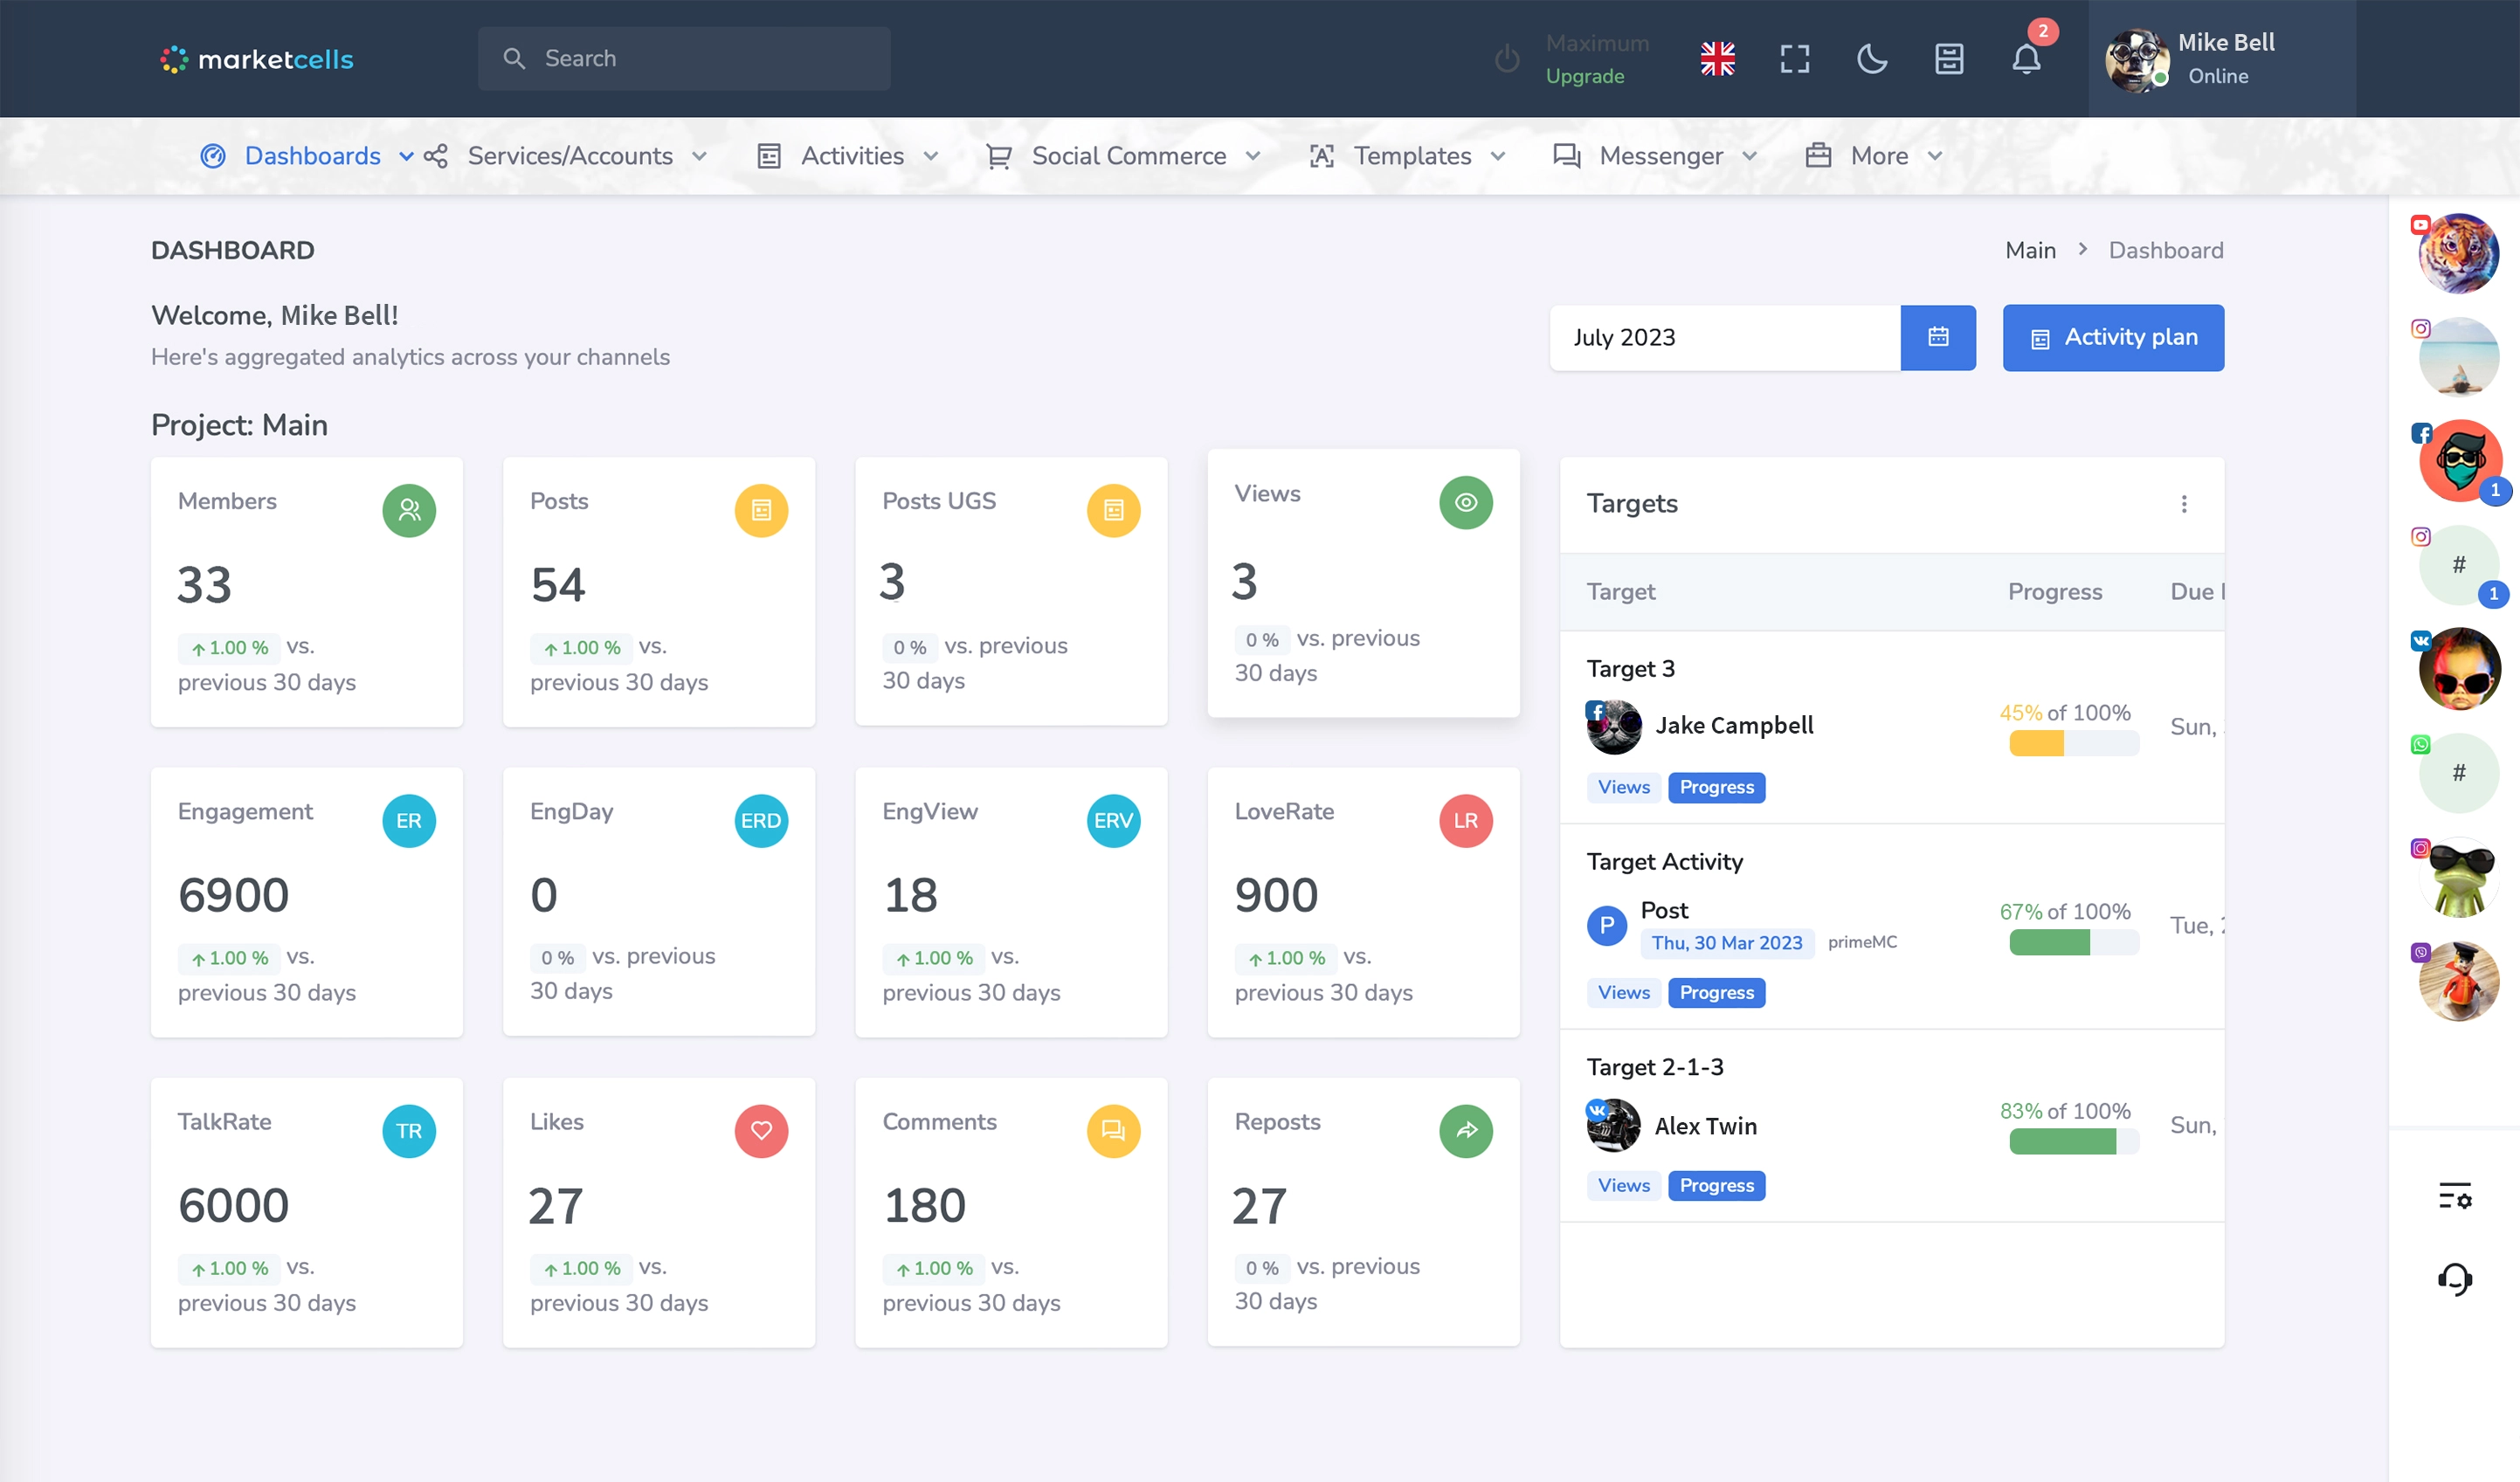Open Targets three-dot options menu
The height and width of the screenshot is (1482, 2520).
pyautogui.click(x=2184, y=504)
